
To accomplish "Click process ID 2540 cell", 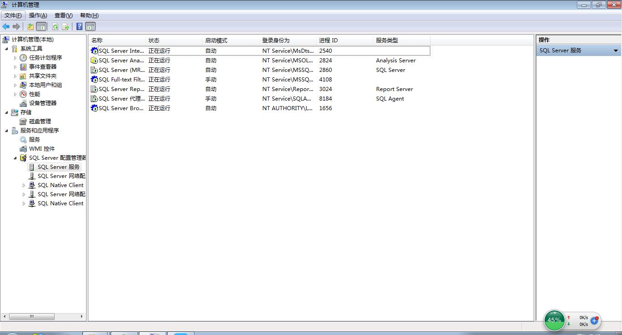I will click(326, 51).
